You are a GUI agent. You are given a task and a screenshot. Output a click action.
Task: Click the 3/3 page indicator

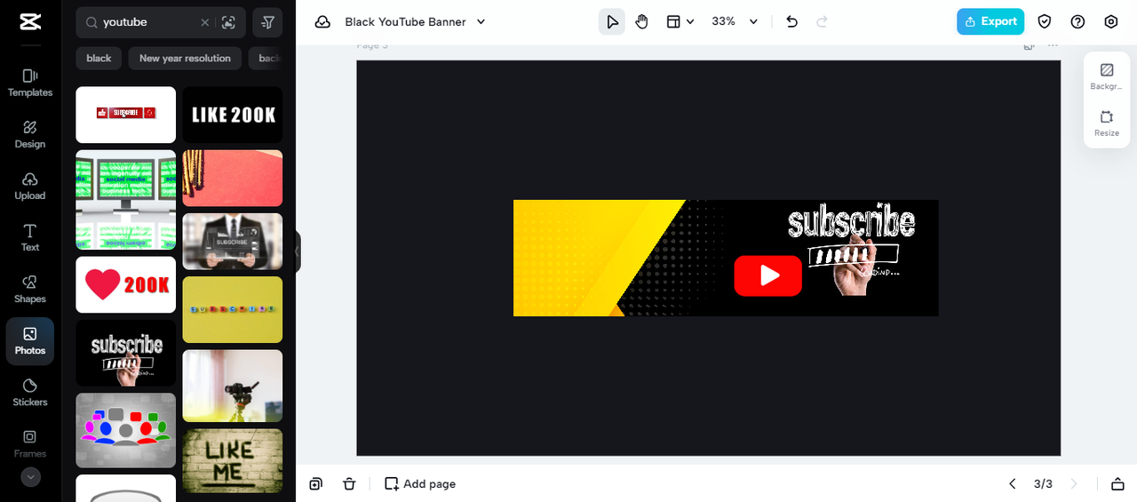tap(1043, 484)
